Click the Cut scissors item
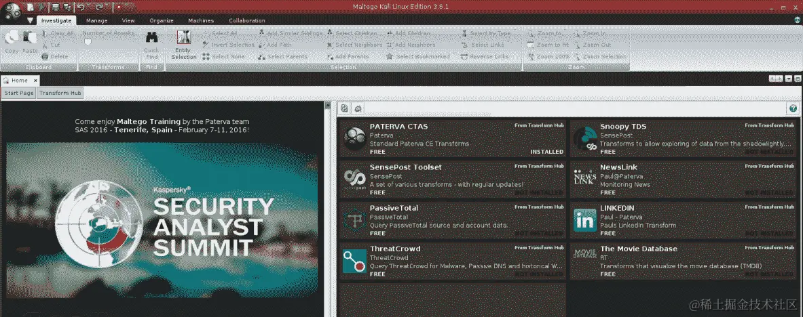 point(51,45)
